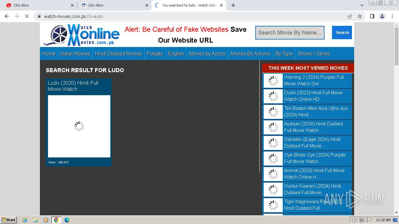Bookmark this page with the star icon
The width and height of the screenshot is (399, 224).
coord(360,16)
